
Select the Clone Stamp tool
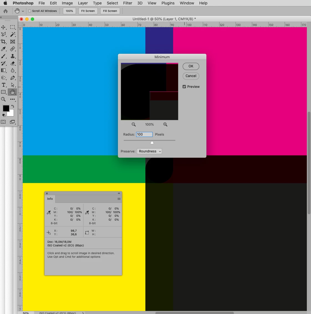click(13, 56)
